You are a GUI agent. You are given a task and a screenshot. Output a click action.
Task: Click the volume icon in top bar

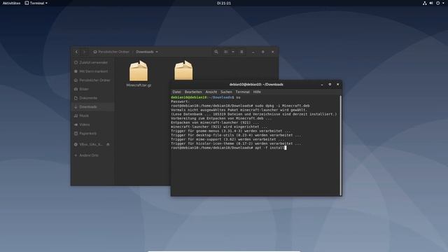tap(431, 3)
